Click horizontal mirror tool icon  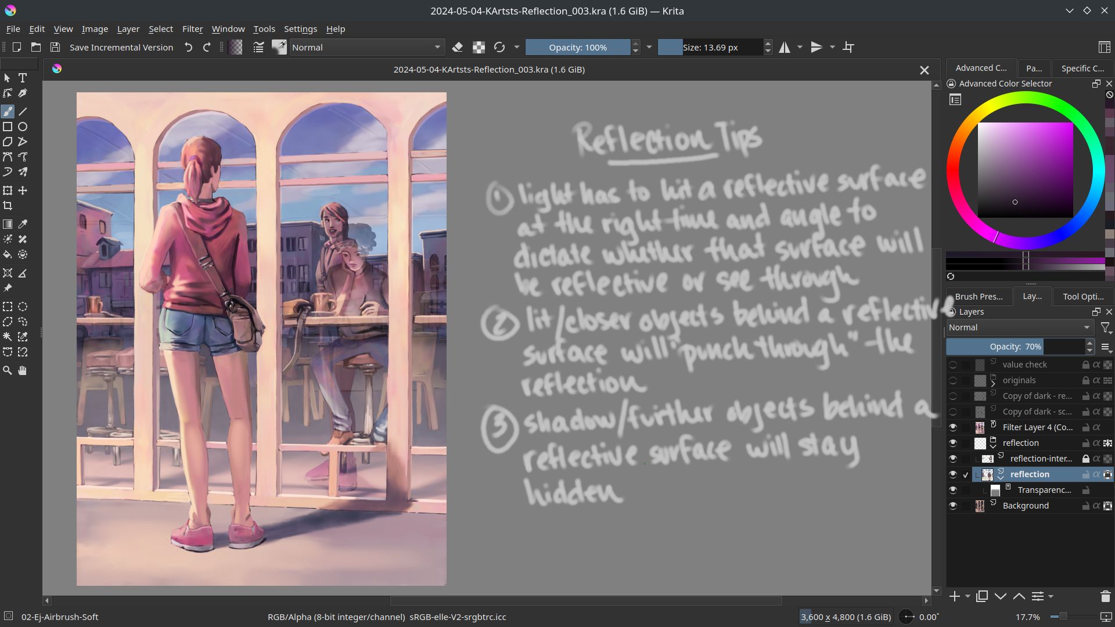785,48
